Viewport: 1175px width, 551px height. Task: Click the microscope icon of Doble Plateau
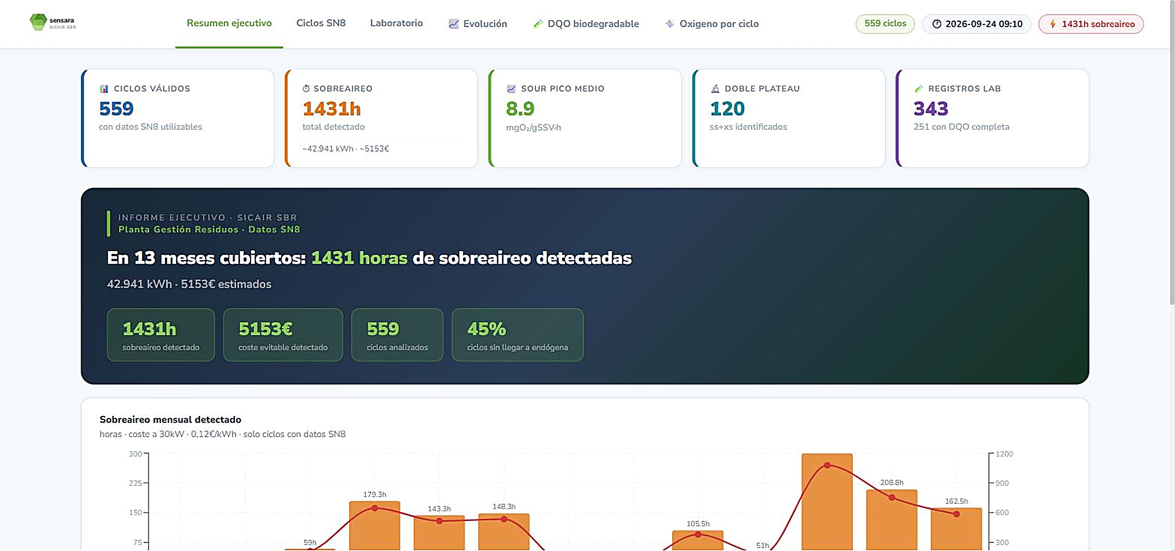point(715,89)
